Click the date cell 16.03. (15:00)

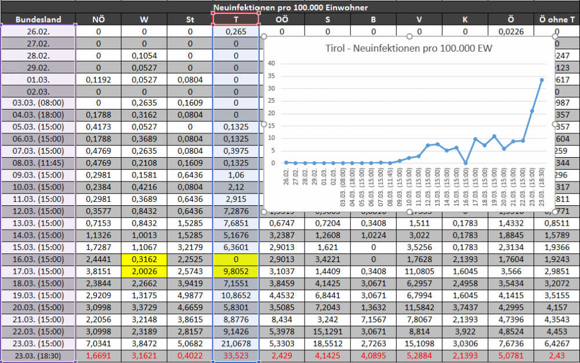click(x=38, y=259)
